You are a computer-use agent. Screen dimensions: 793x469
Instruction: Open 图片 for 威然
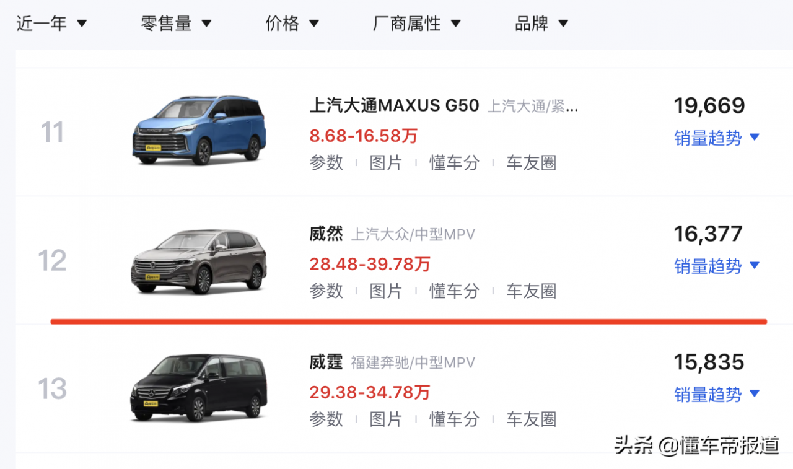click(386, 291)
